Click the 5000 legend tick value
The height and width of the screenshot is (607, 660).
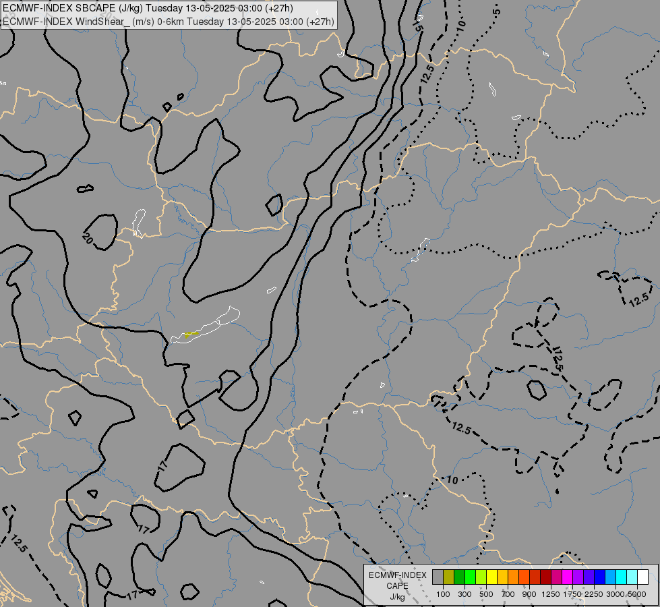coord(637,594)
